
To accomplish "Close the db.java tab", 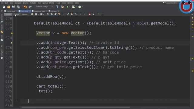I will [x=59, y=11].
